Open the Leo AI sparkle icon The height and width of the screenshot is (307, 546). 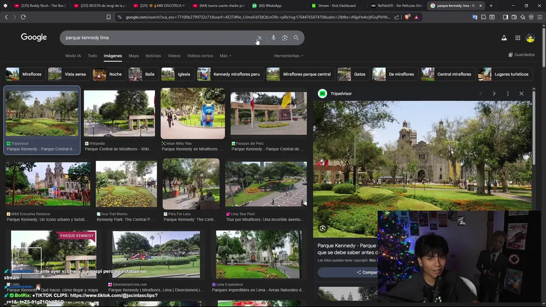(x=523, y=17)
